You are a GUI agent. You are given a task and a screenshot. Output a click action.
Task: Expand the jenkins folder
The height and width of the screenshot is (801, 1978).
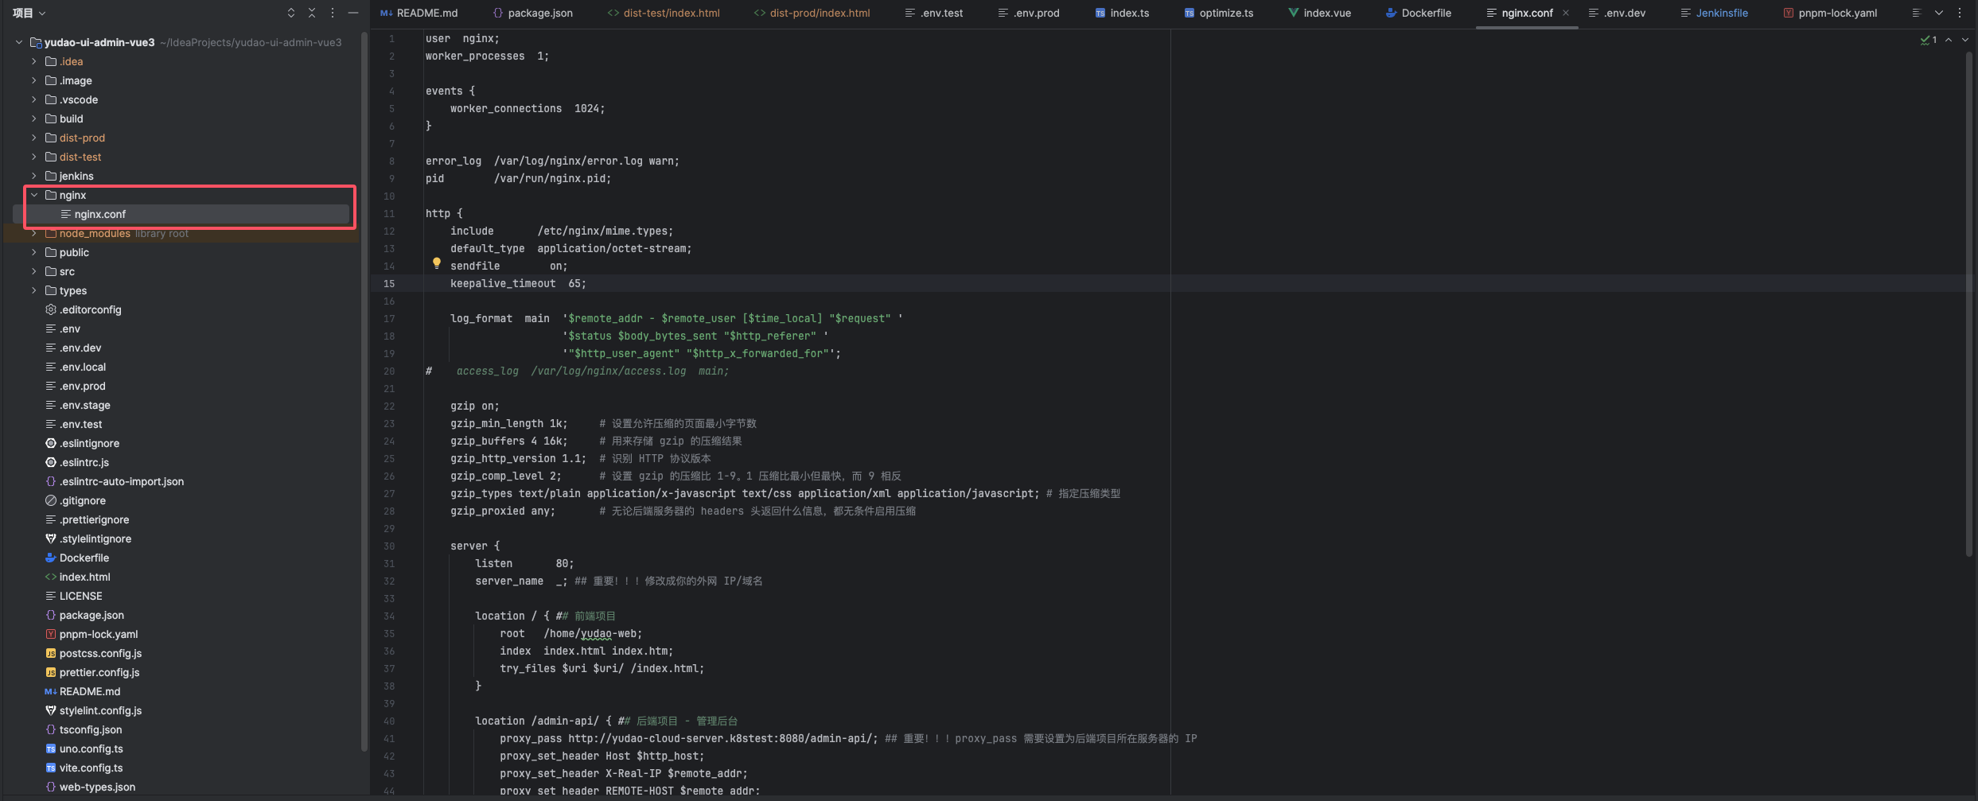tap(33, 176)
